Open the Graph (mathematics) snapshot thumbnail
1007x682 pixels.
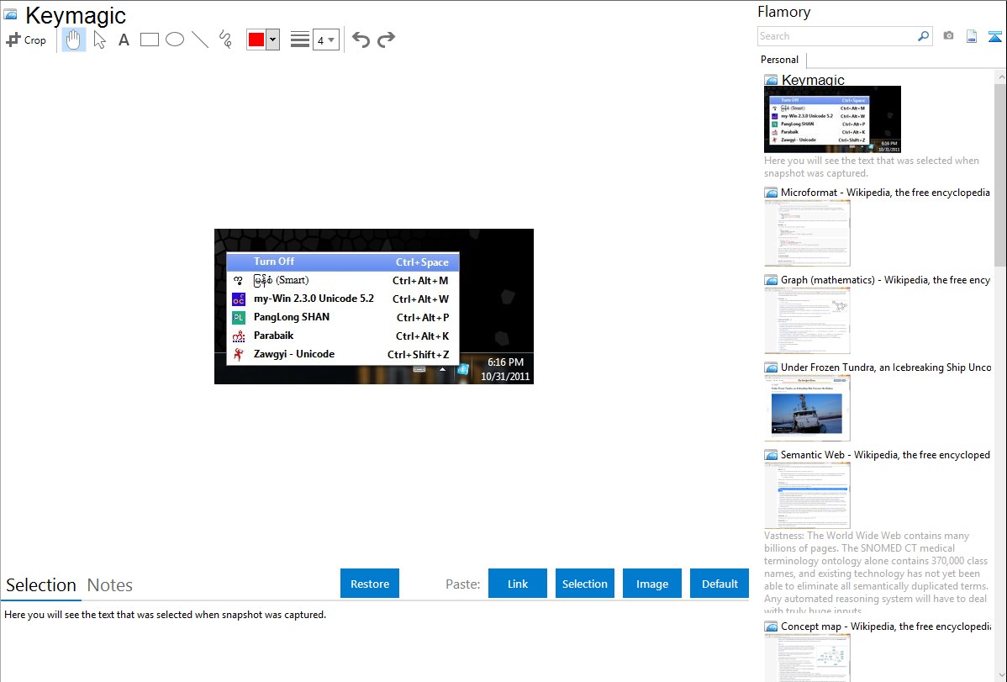click(807, 320)
